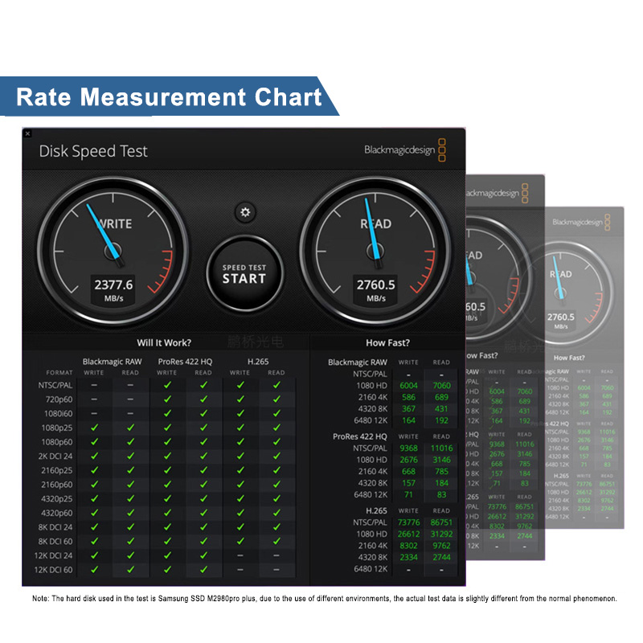Viewport: 643px width, 643px height.
Task: Start the speed test
Action: coord(245,274)
